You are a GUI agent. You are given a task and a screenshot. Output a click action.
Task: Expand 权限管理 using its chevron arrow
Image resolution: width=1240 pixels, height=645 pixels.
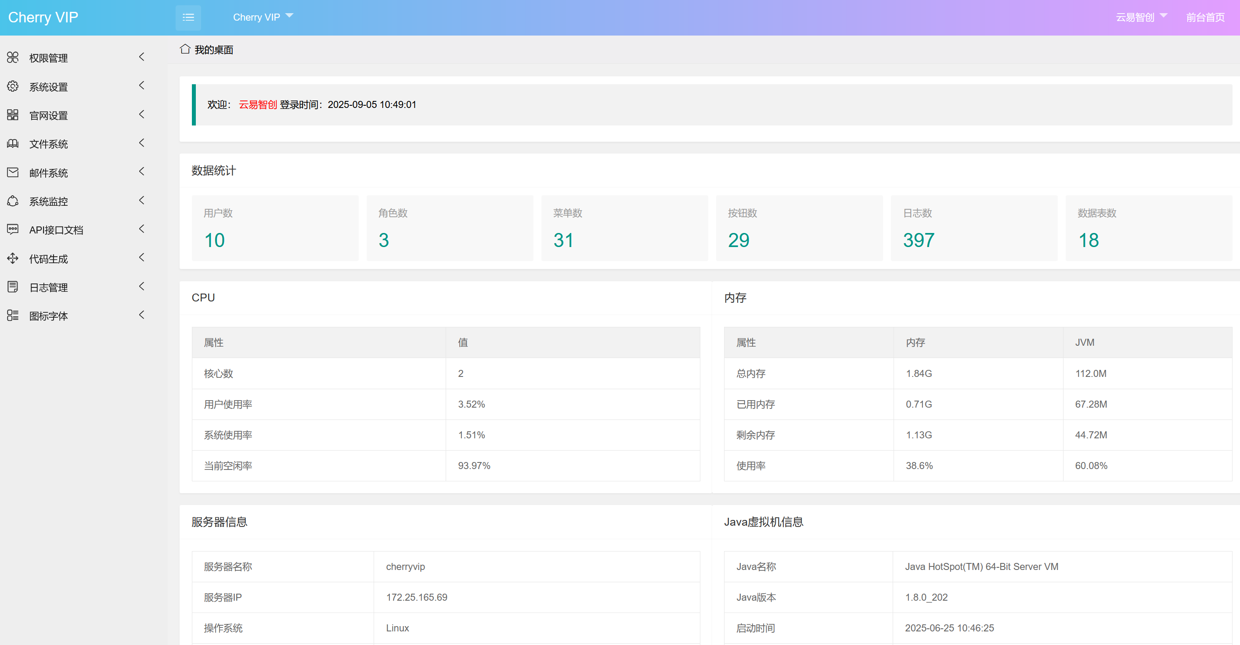[141, 57]
